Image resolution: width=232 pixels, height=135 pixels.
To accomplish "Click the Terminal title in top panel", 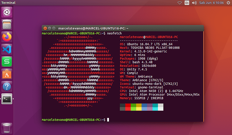I will 8,3.
